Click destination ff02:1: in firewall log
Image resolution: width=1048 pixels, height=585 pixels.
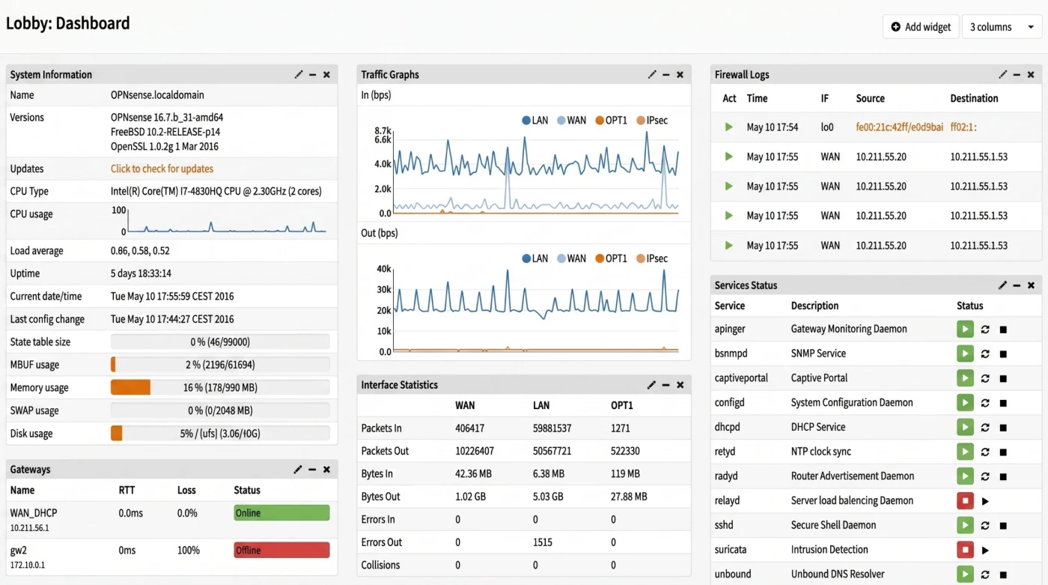963,127
